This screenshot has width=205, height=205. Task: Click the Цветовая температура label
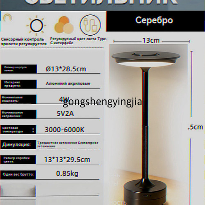click(x=18, y=130)
